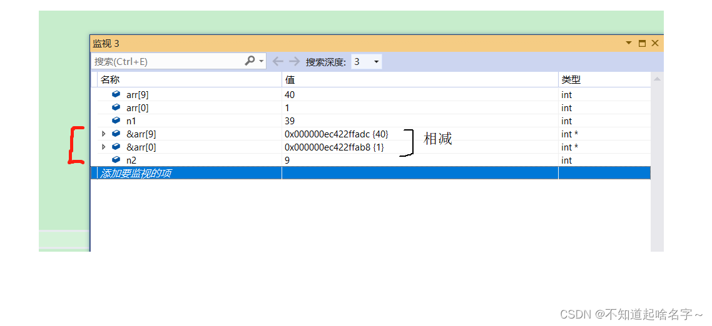This screenshot has height=326, width=712.
Task: Click the int * type of &arr[0]
Action: point(569,147)
